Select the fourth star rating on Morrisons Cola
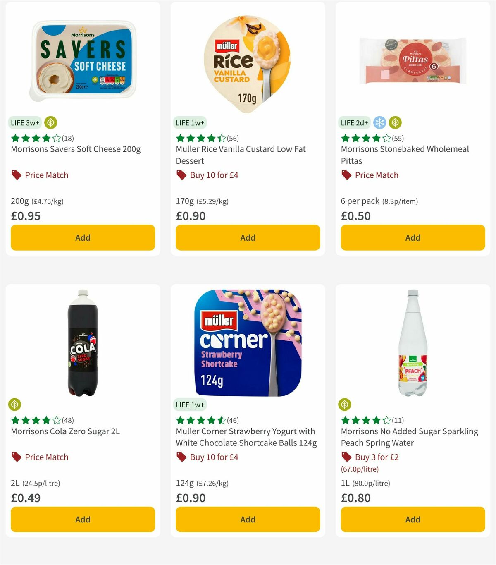Screen dimensions: 496x565 click(47, 420)
